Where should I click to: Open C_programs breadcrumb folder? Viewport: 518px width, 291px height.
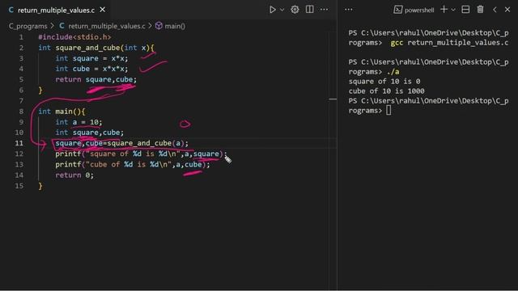[x=28, y=26]
